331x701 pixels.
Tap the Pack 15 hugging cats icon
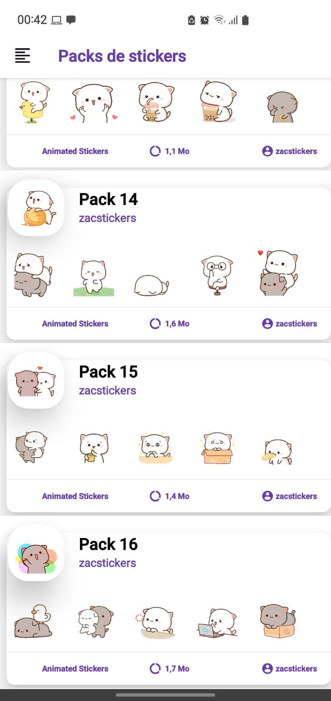pos(36,380)
